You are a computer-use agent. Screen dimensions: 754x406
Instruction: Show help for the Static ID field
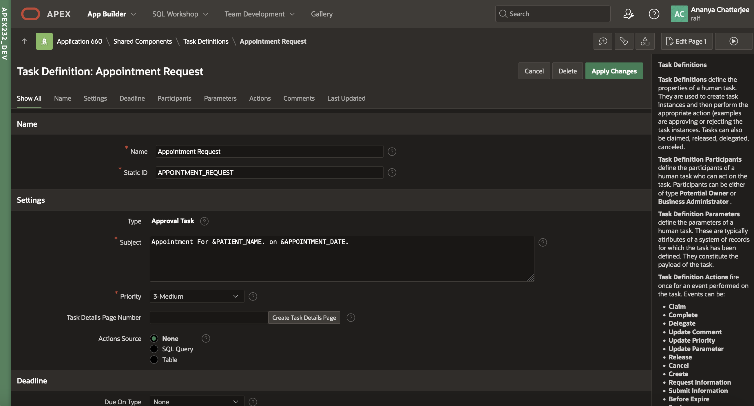pos(392,172)
